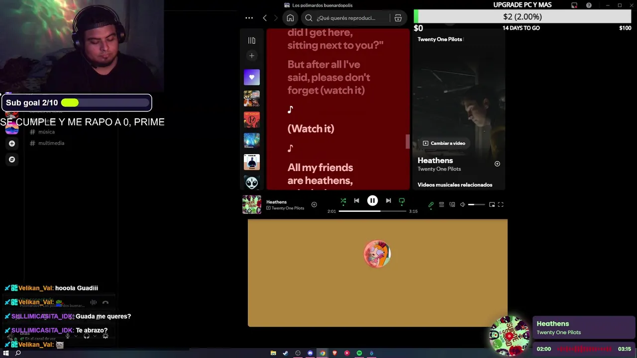Screen dimensions: 637x358
Task: Click the lyrics panel scrollbar
Action: tap(408, 142)
